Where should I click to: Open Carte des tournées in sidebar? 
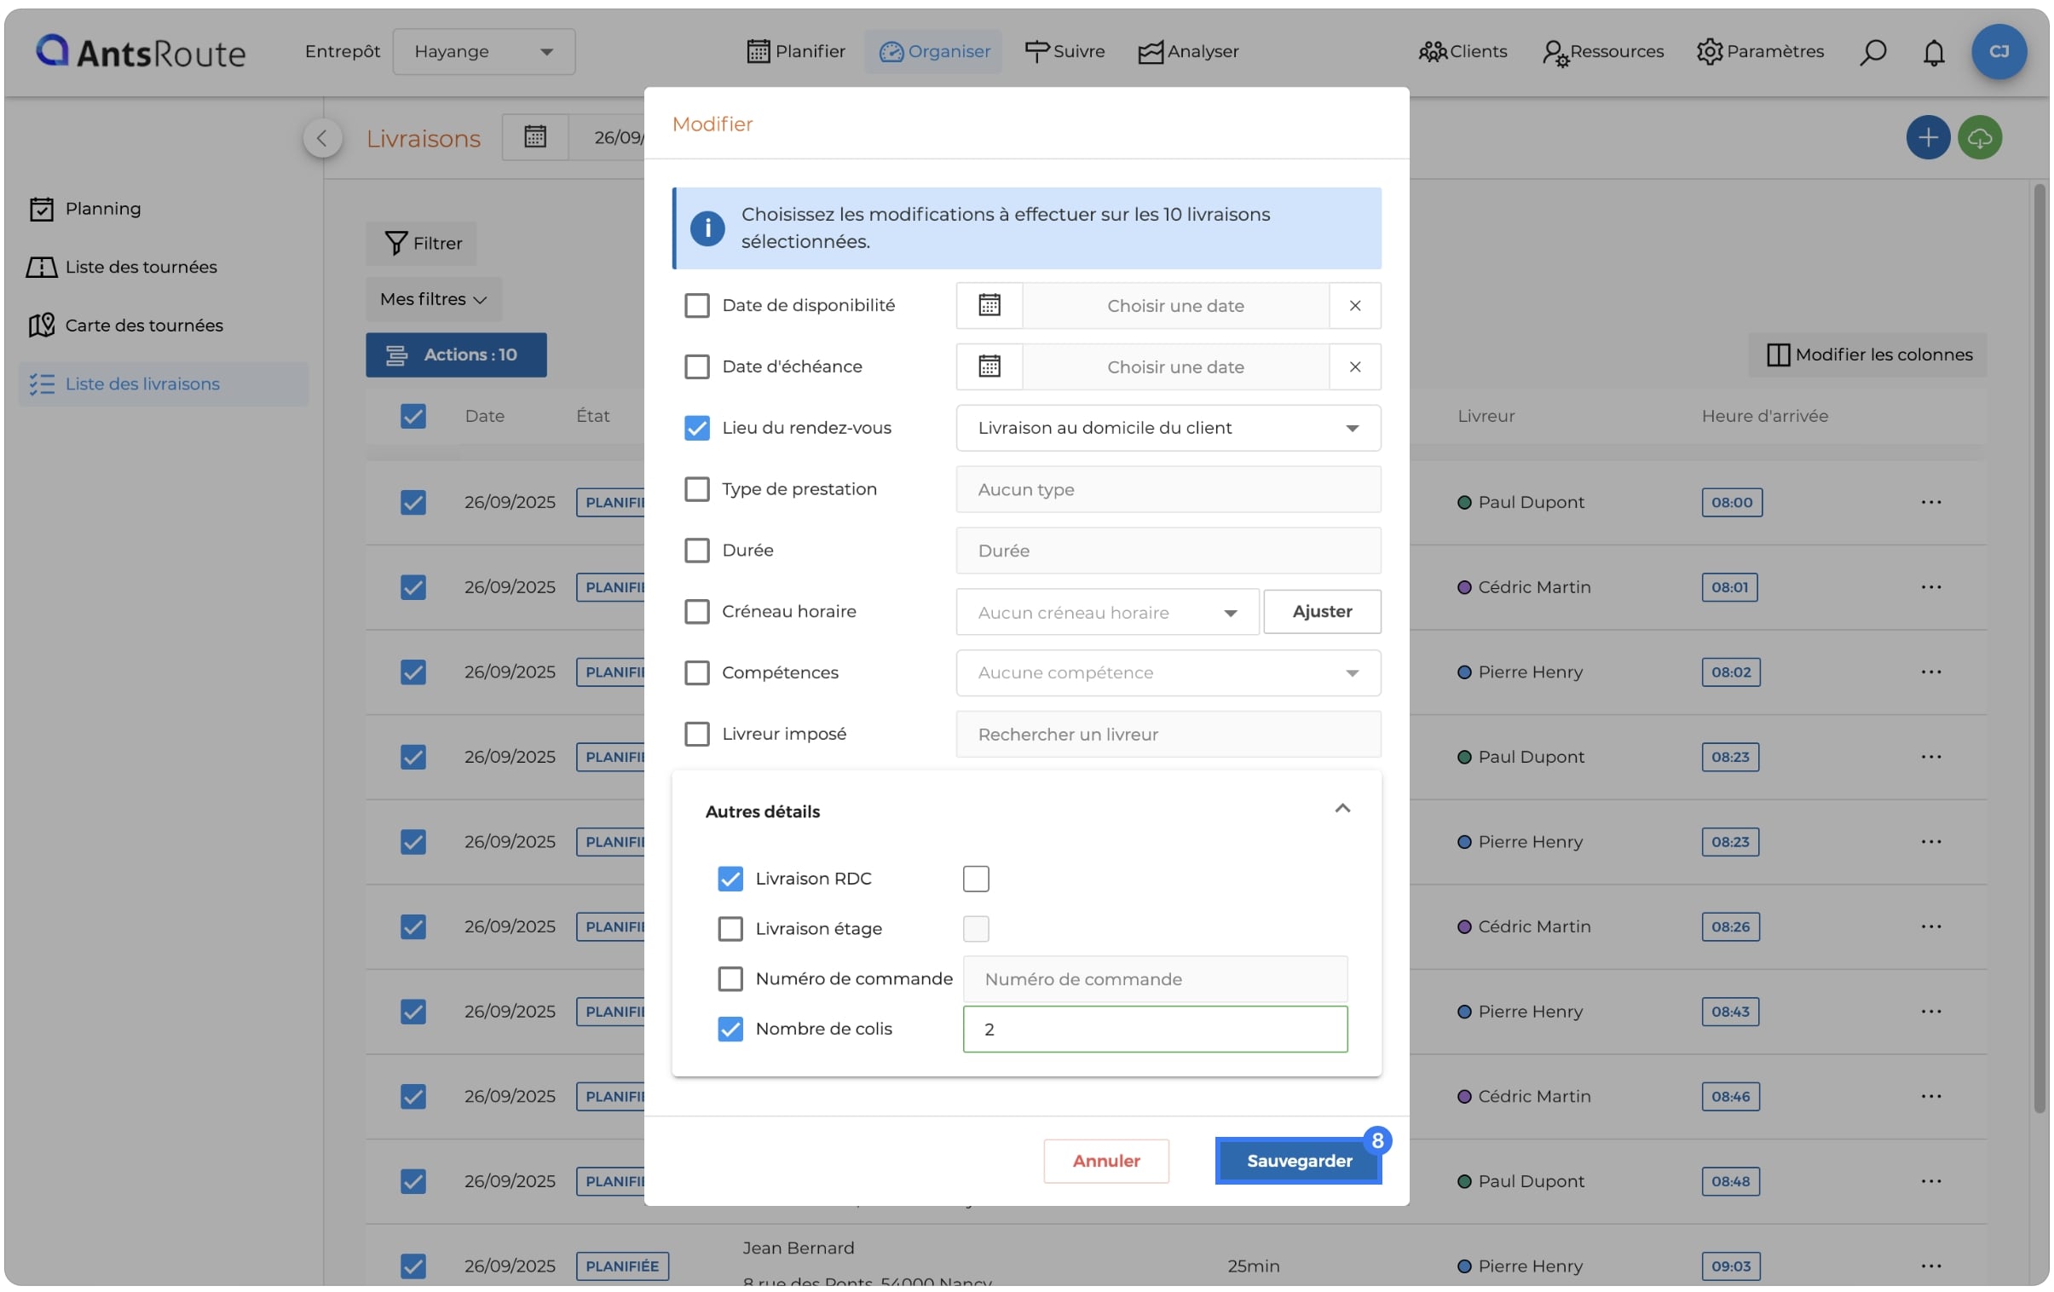(143, 325)
